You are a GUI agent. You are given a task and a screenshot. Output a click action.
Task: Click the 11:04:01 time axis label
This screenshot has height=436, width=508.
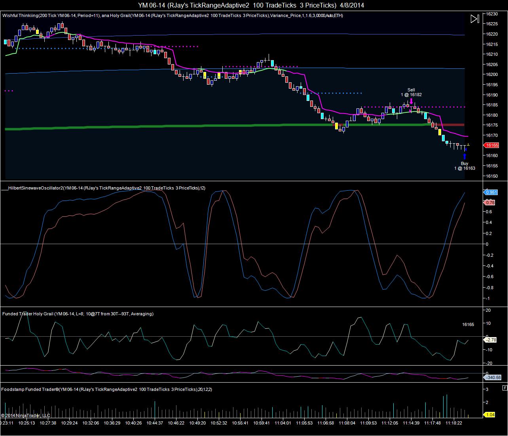[283, 423]
